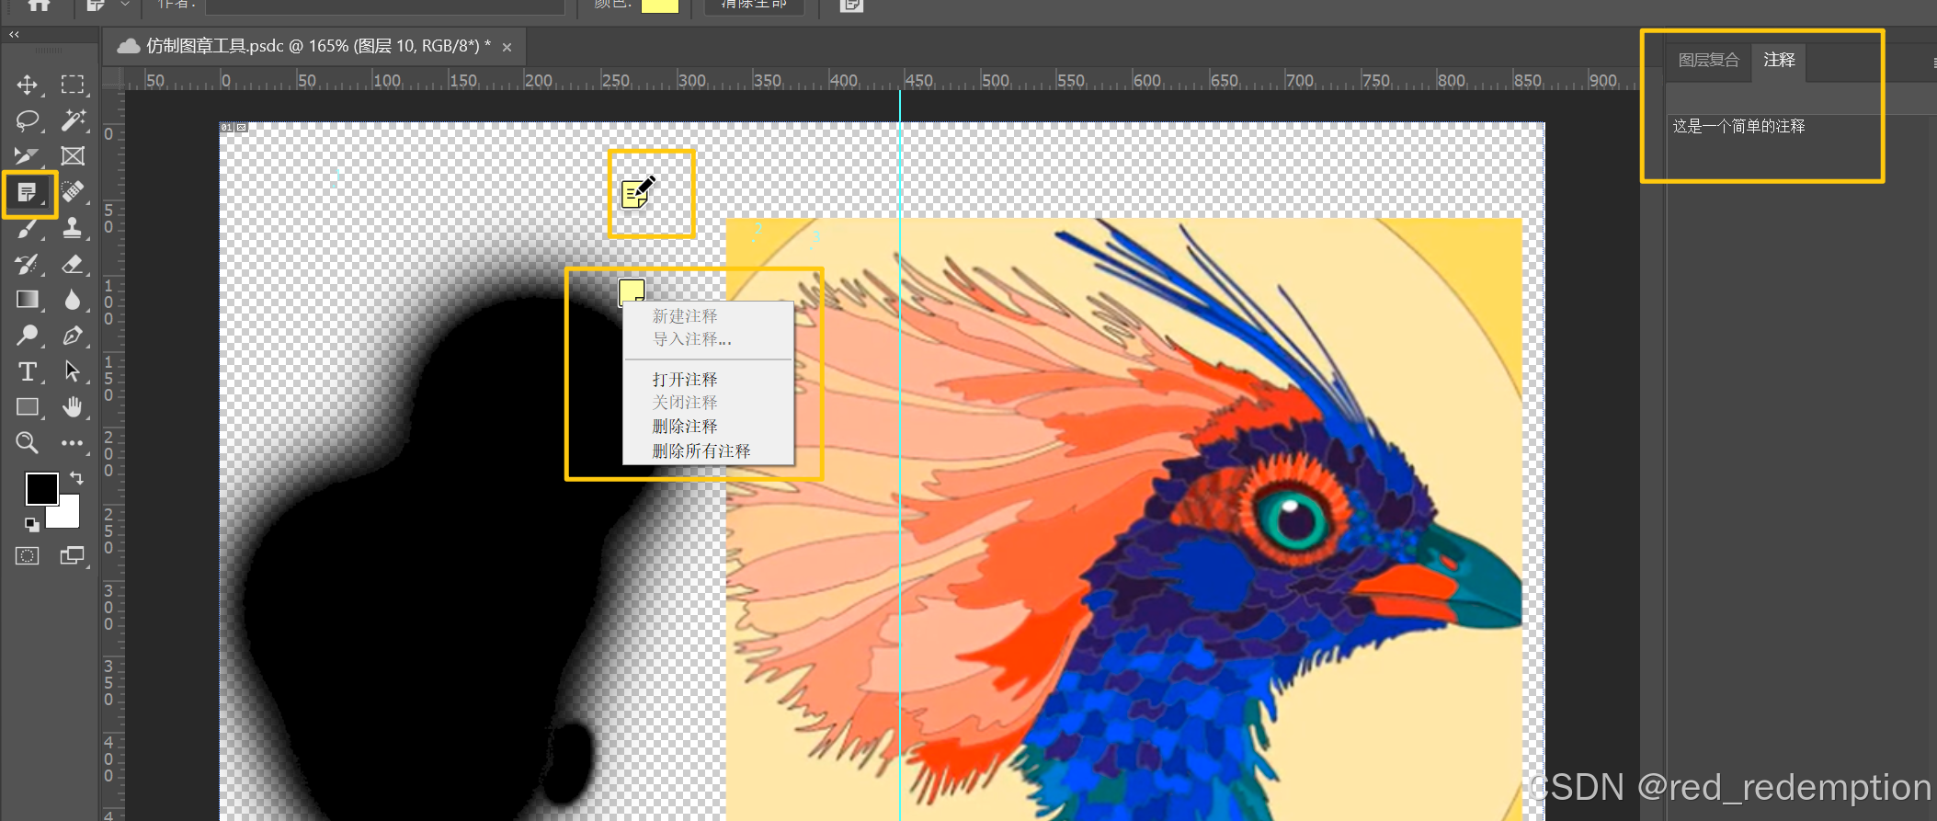This screenshot has height=821, width=1937.
Task: Select the Crop tool
Action: [27, 156]
